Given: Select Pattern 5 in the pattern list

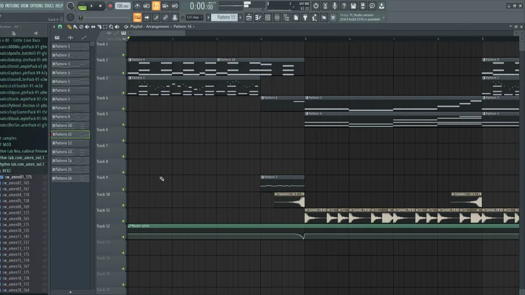Looking at the screenshot, I should point(71,82).
